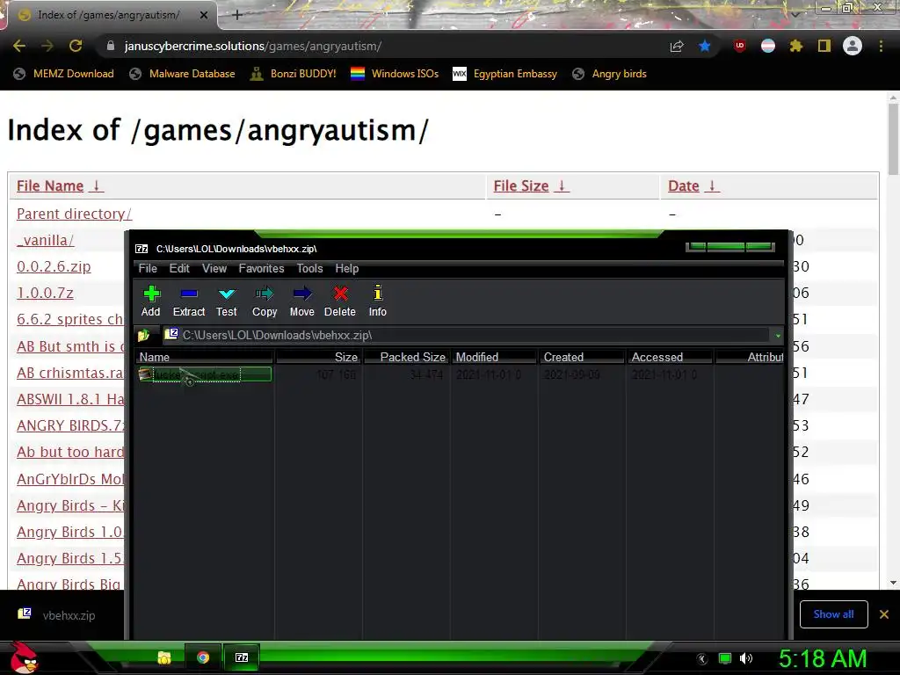Viewport: 900px width, 675px height.
Task: Click the 7-Zip archive path field
Action: point(466,335)
